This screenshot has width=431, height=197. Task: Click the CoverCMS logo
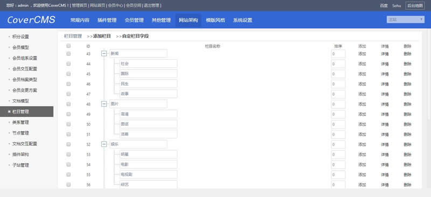(x=31, y=20)
